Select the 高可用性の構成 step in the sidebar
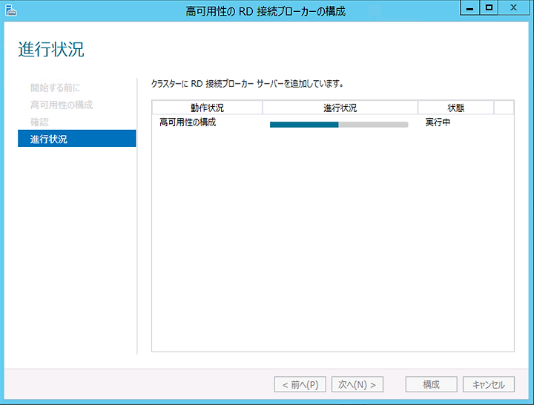Screen dimensions: 534x405 coord(62,105)
